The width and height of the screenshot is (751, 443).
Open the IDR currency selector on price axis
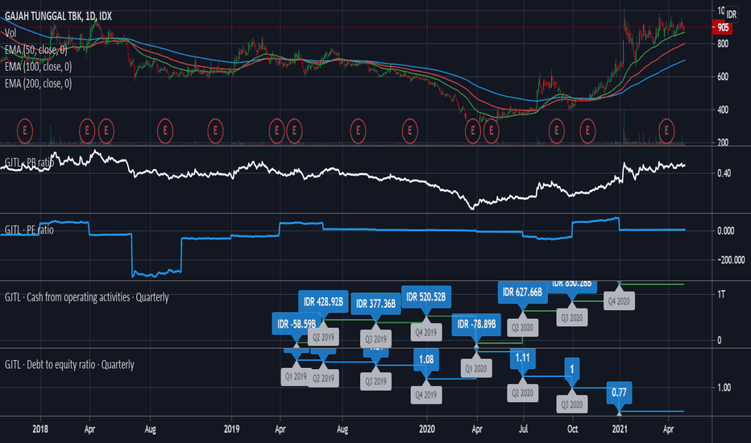click(x=732, y=14)
